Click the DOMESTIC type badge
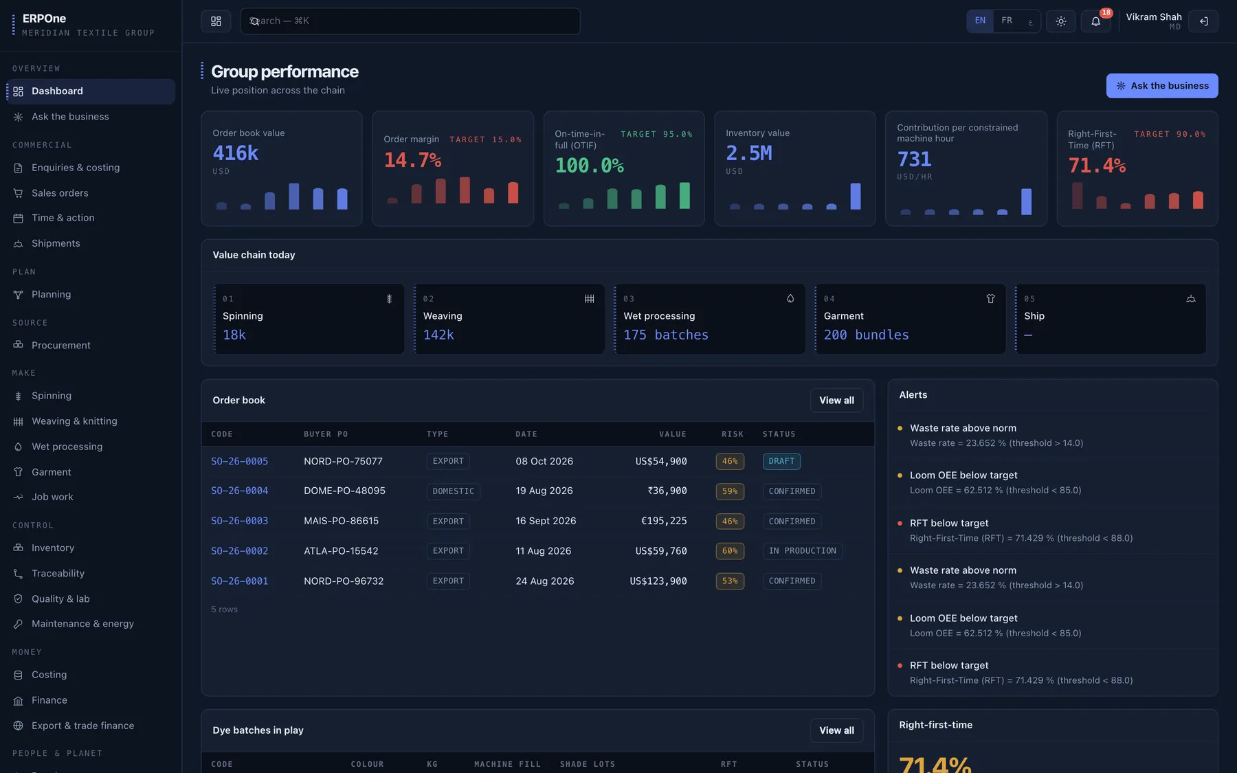 454,491
